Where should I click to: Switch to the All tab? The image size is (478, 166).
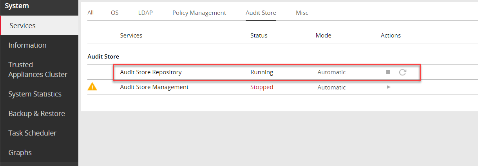(x=91, y=13)
